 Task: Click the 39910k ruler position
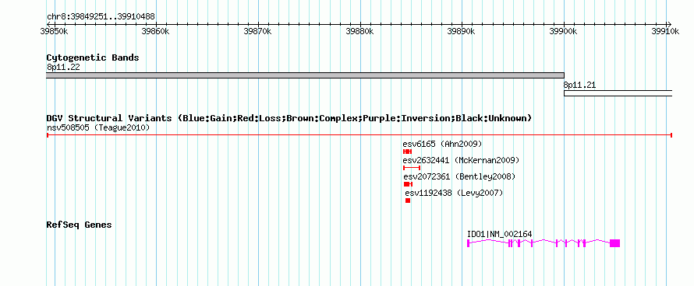coord(665,31)
